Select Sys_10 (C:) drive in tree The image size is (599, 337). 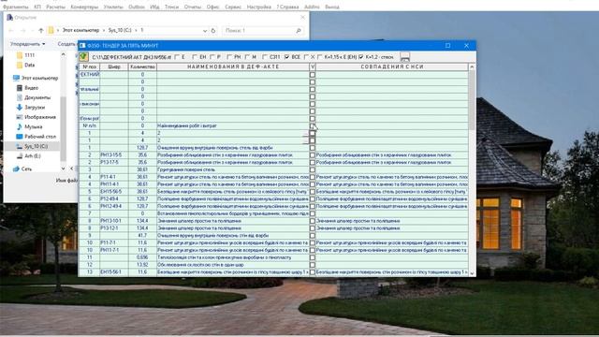coord(32,146)
